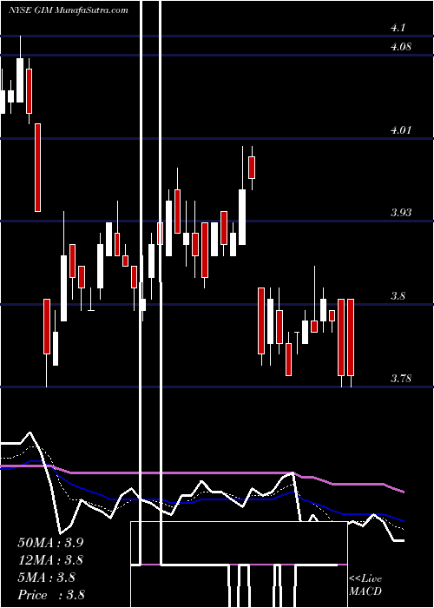Click the 3.8 price level label

coord(398,296)
